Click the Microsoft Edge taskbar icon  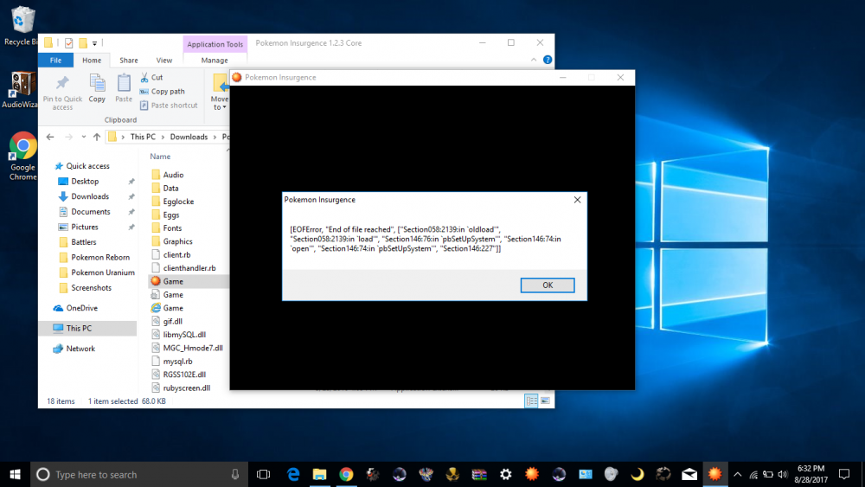point(293,474)
